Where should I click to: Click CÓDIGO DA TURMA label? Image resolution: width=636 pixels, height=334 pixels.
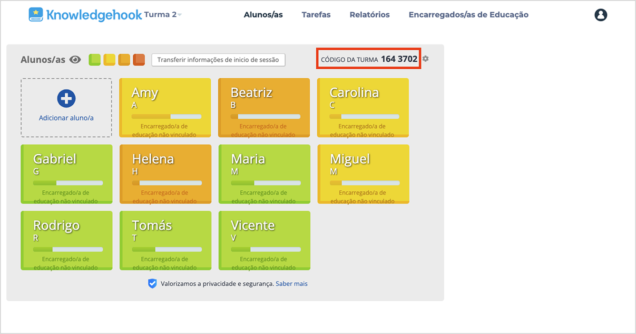click(x=350, y=60)
